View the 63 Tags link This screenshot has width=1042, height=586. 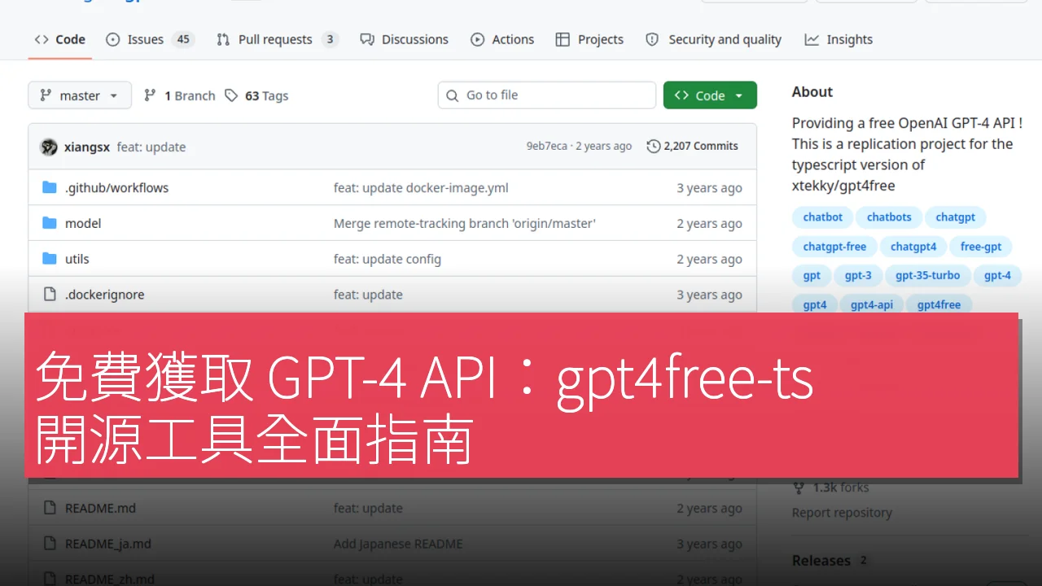click(x=257, y=95)
